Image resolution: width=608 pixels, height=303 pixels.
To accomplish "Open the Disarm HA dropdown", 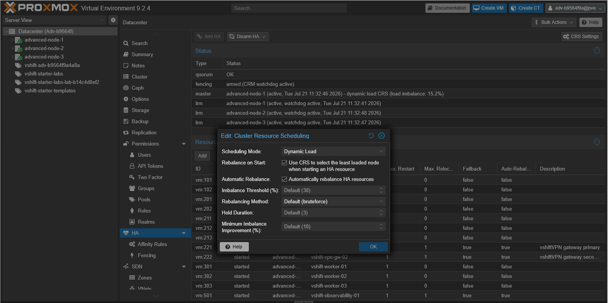I will tap(248, 37).
